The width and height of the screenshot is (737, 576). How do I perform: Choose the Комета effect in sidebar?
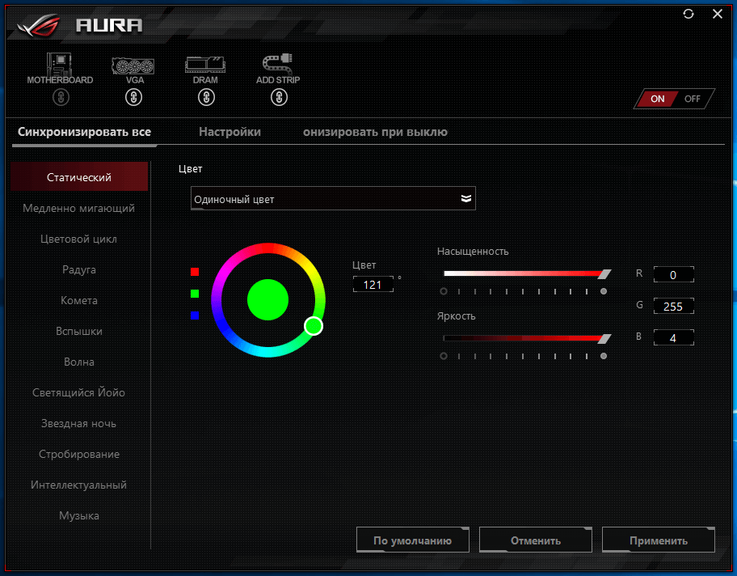point(79,300)
